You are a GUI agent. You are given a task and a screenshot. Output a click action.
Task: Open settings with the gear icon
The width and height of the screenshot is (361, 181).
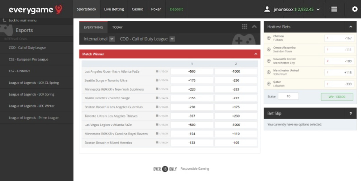(354, 9)
